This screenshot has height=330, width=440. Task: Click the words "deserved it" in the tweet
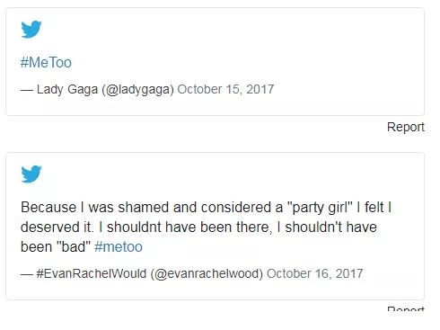pyautogui.click(x=56, y=227)
